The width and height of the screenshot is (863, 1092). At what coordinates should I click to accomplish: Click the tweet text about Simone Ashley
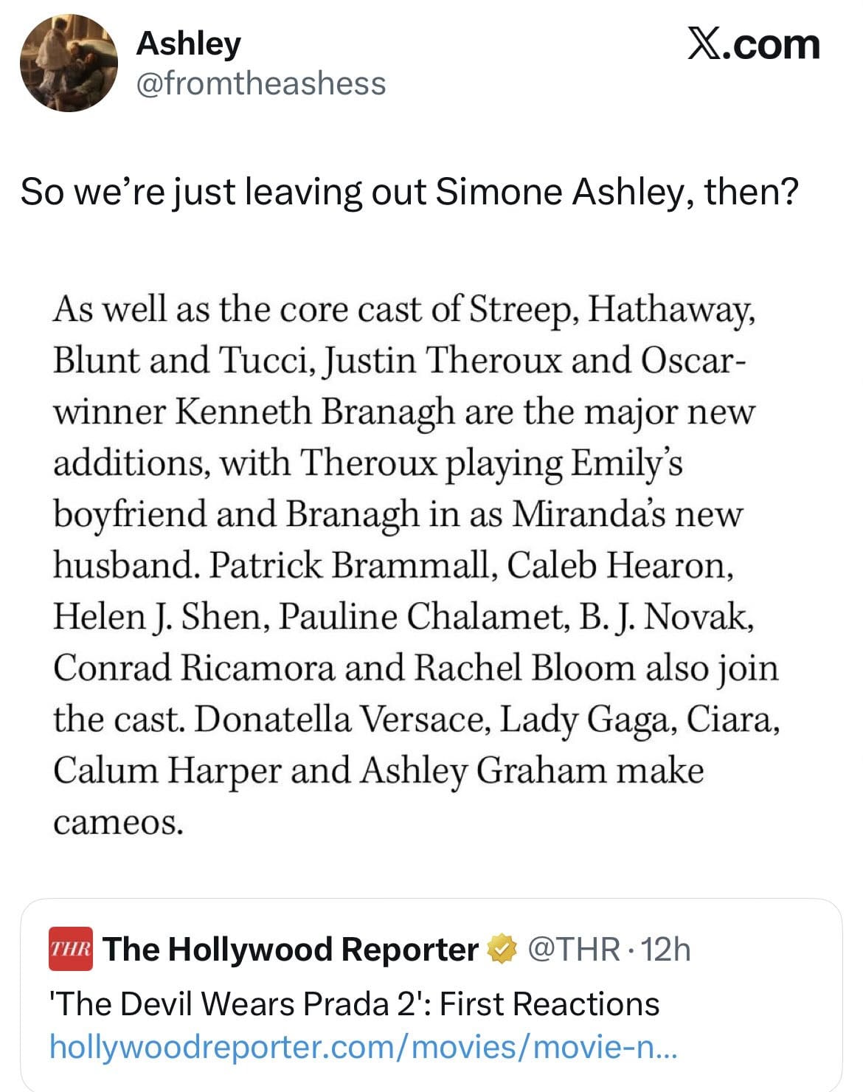click(x=409, y=192)
